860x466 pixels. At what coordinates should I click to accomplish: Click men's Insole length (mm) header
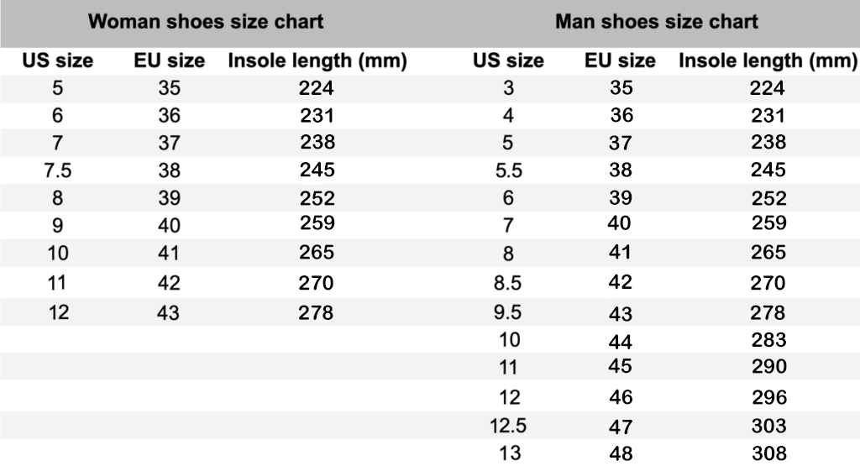[x=768, y=60]
